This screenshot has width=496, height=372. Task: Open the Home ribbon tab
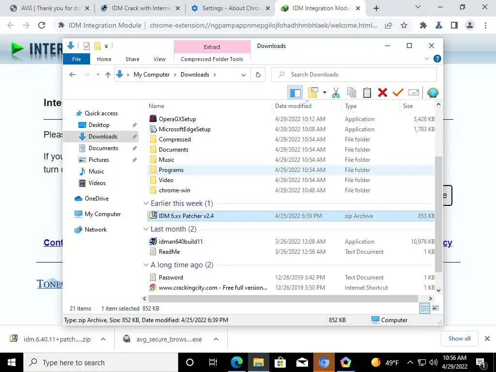[x=104, y=59]
